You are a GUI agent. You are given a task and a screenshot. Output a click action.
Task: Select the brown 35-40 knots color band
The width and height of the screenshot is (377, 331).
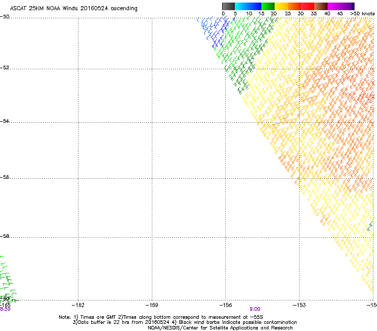pos(321,6)
